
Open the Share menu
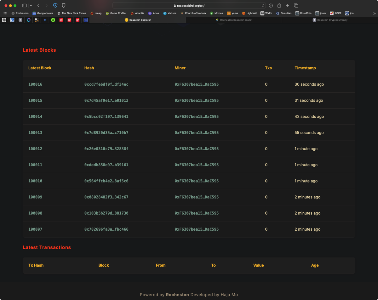(x=279, y=5)
